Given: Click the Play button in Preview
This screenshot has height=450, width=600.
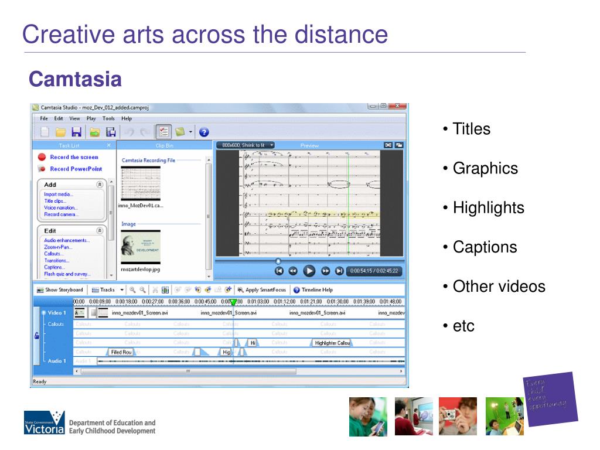Looking at the screenshot, I should [x=309, y=271].
